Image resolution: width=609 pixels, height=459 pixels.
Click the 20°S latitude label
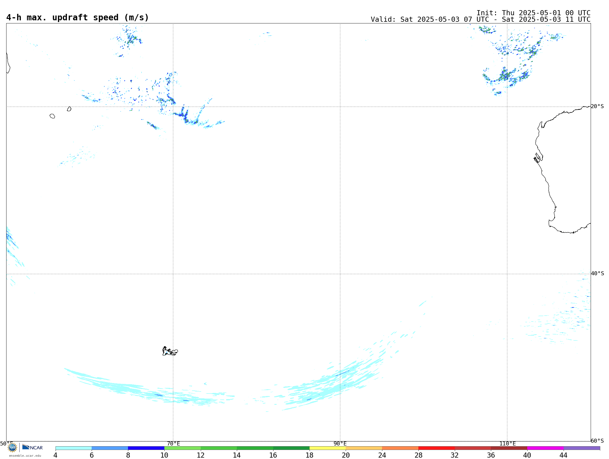(597, 106)
